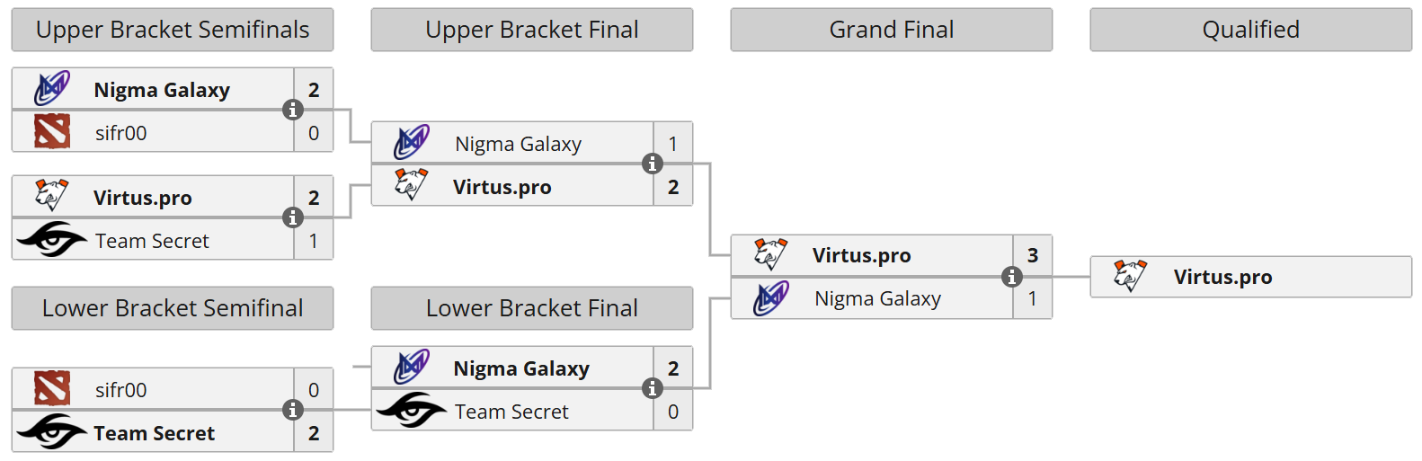Image resolution: width=1422 pixels, height=461 pixels.
Task: Click Virtus.pro logo in Qualified slot
Action: coord(1130,276)
